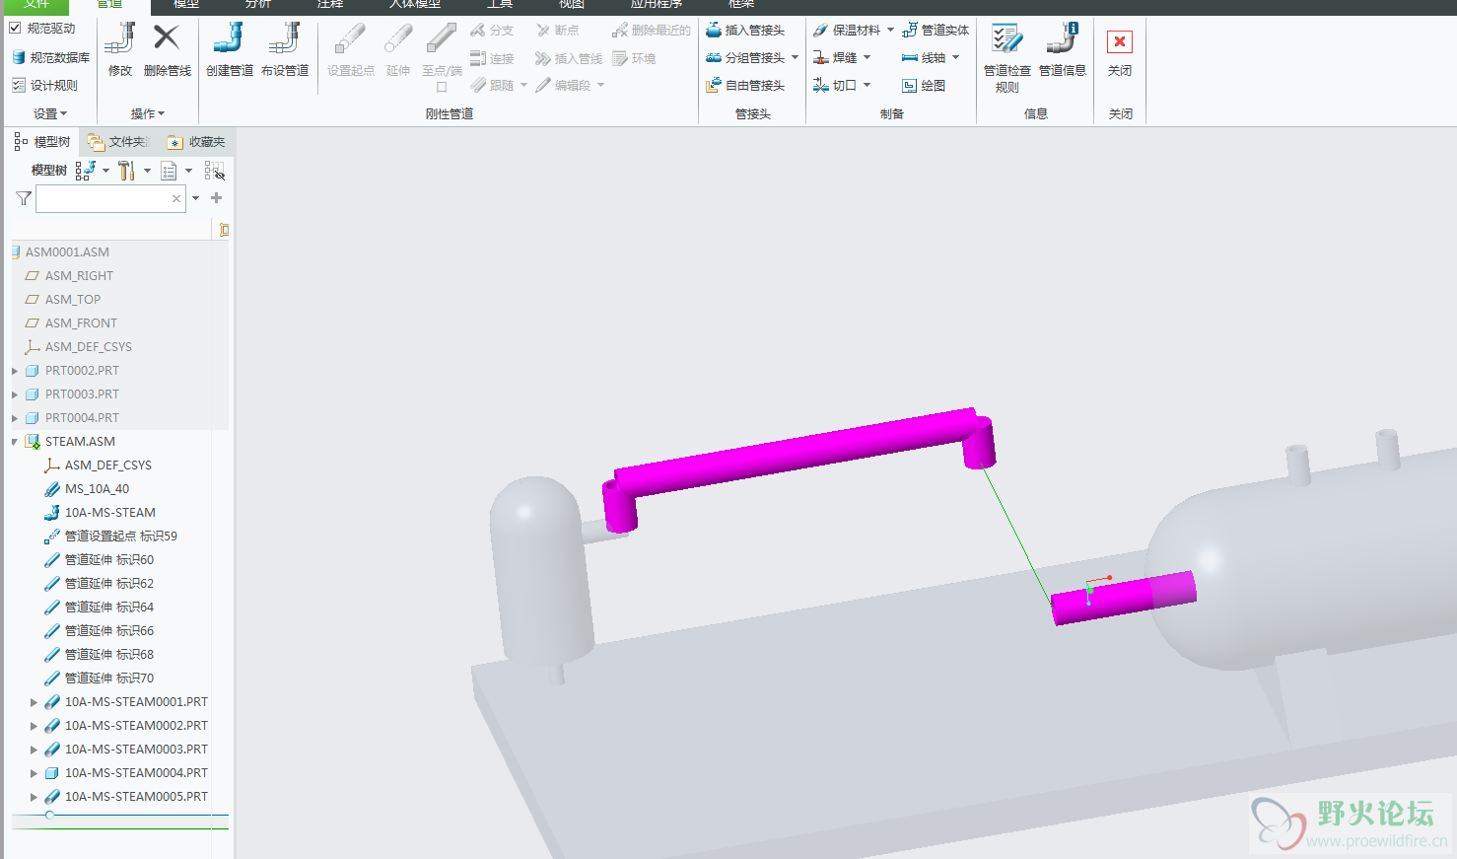Click the 删除管线 delete pipeline icon
Viewport: 1457px width, 859px height.
[x=167, y=39]
